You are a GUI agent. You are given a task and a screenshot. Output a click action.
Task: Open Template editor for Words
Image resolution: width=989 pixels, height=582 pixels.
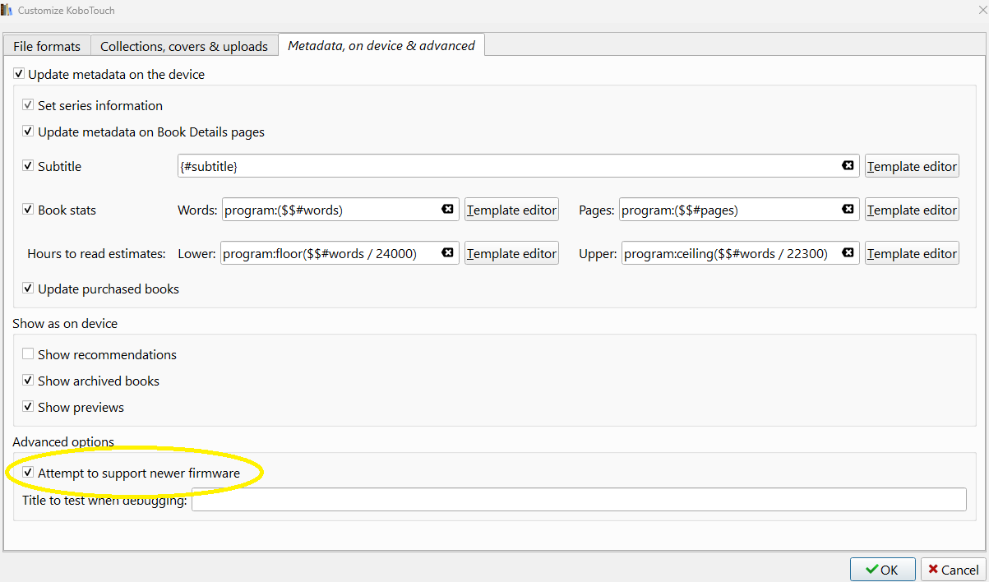(x=511, y=210)
